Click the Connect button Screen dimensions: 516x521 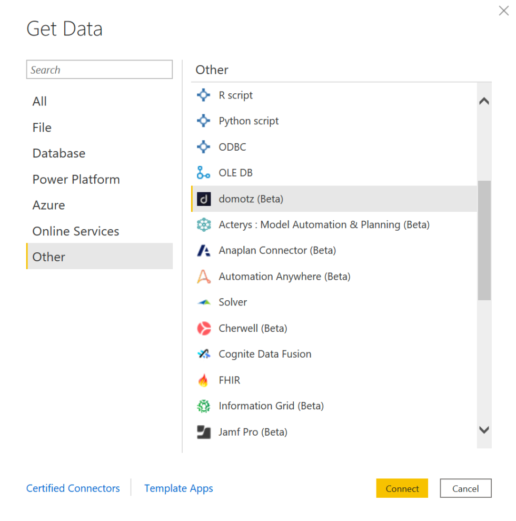(402, 488)
